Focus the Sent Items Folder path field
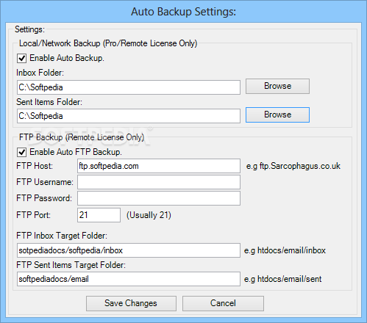 click(x=129, y=116)
